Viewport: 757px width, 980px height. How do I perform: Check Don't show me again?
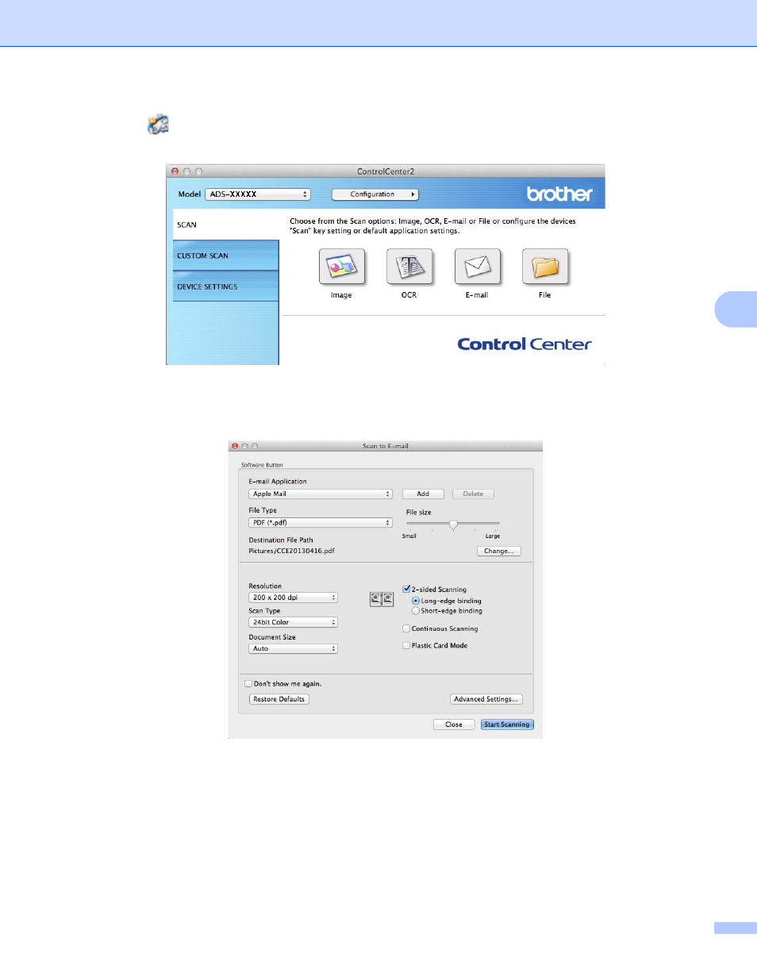(x=248, y=683)
